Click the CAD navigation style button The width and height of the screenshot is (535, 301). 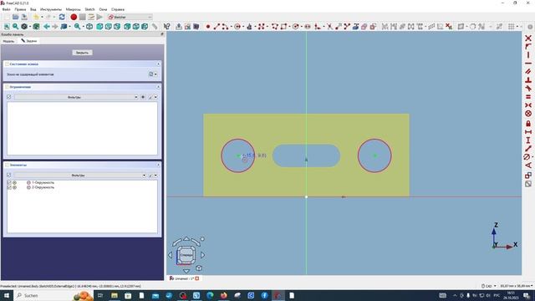point(488,286)
